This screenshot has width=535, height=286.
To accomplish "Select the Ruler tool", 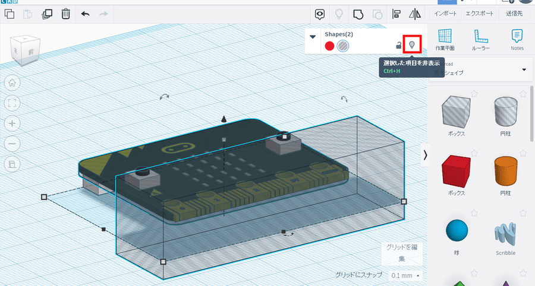I will 481,40.
